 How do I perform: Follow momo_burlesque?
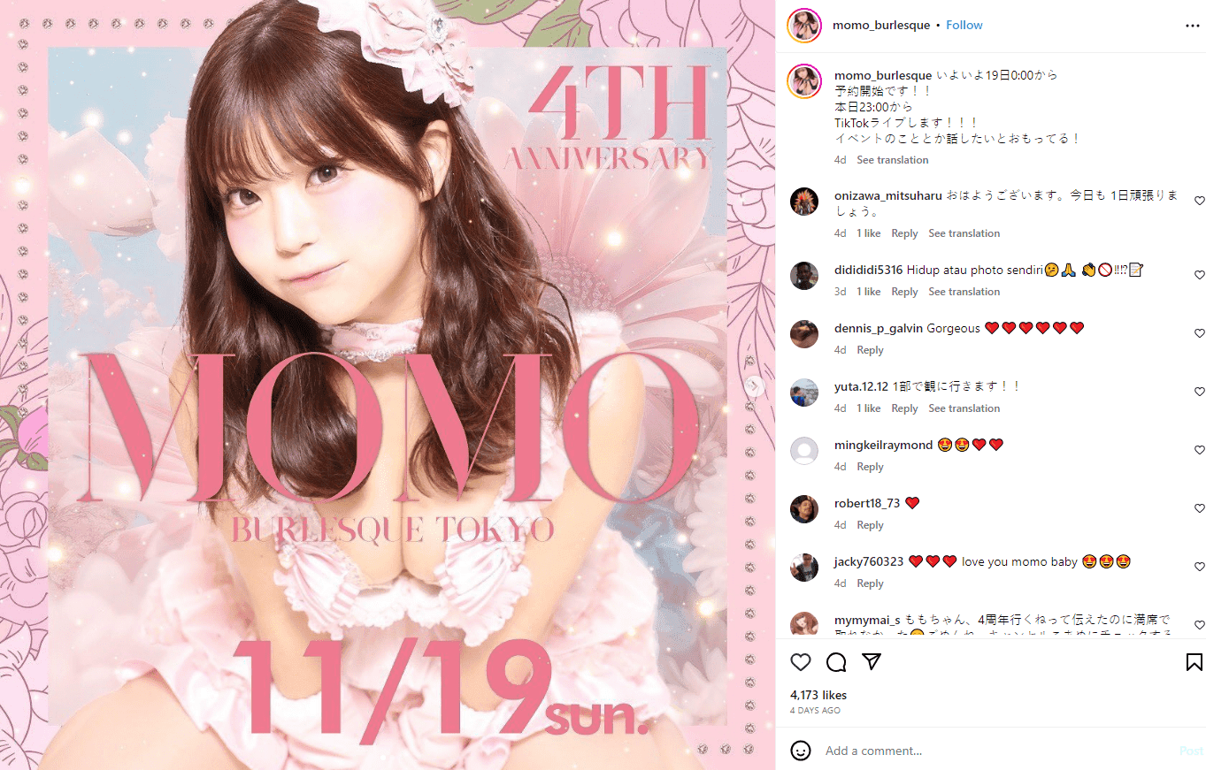click(964, 26)
